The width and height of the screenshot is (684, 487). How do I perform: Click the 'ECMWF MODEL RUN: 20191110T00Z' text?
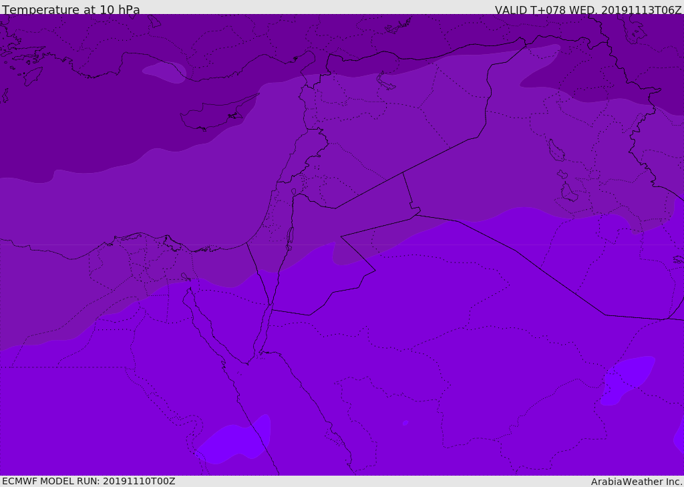89,481
